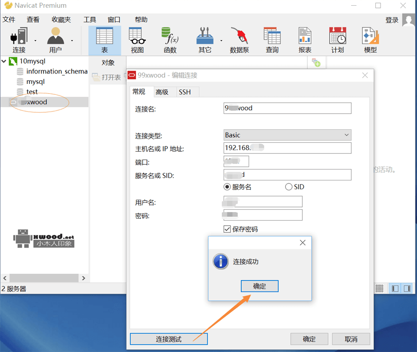Image resolution: width=417 pixels, height=352 pixels.
Task: Click the 连接名 input field
Action: coord(287,108)
